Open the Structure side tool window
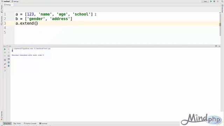The height and width of the screenshot is (126, 224). (1, 21)
